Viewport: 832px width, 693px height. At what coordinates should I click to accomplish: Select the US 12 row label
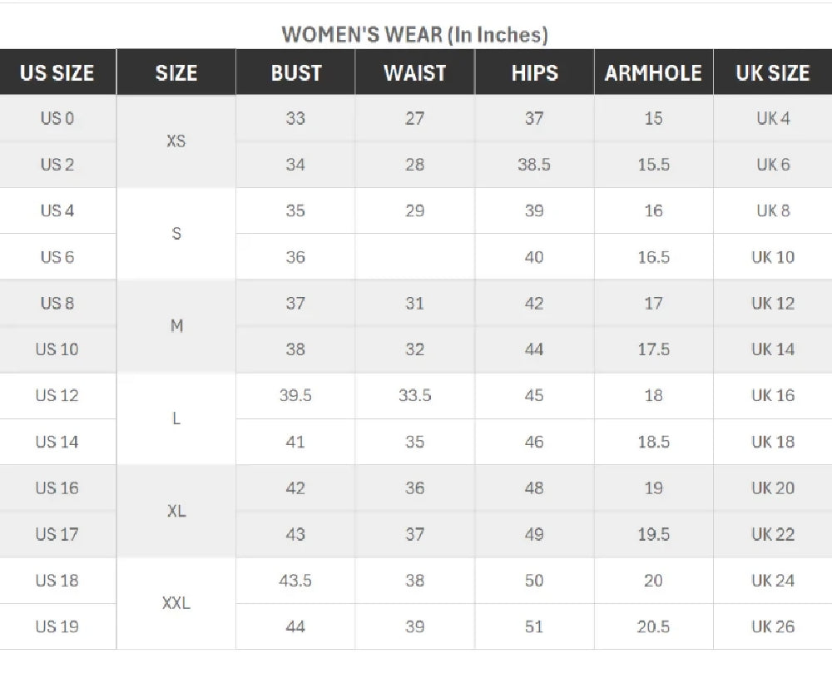click(57, 395)
